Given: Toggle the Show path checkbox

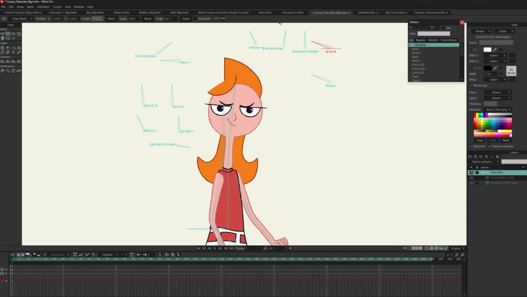Looking at the screenshot, I should (x=196, y=18).
